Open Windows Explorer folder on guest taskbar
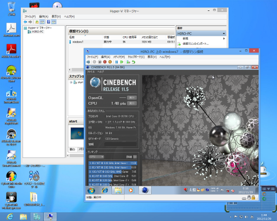277x221 pixels. coord(118,190)
